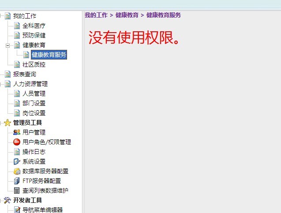Image resolution: width=281 pixels, height=213 pixels.
Task: Click the page icon of 健康教育服务 item
Action: (x=26, y=55)
